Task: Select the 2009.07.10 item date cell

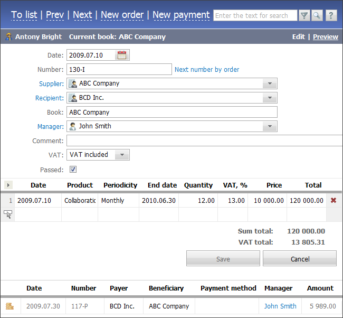Action: point(38,200)
